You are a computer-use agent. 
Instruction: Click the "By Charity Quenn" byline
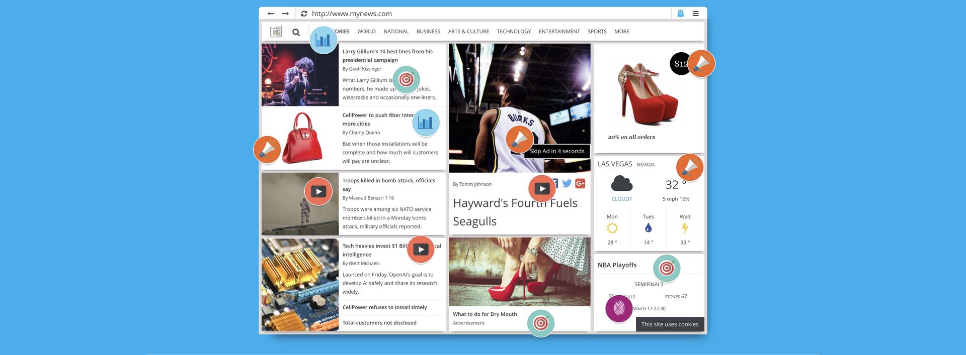tap(361, 133)
